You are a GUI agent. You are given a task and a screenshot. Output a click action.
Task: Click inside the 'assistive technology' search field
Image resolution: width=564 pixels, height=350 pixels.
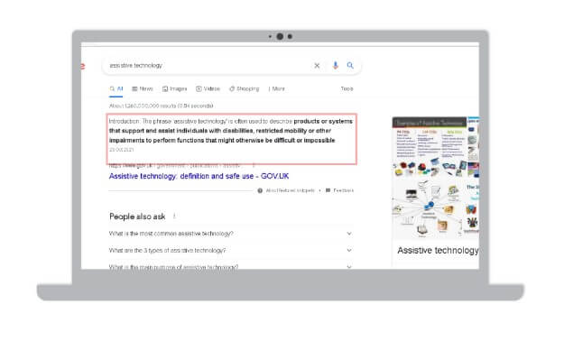(207, 66)
